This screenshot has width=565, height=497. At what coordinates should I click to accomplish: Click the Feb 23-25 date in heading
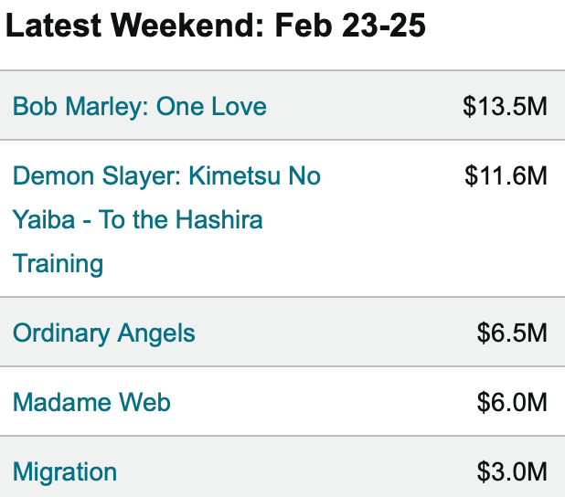[x=350, y=26]
